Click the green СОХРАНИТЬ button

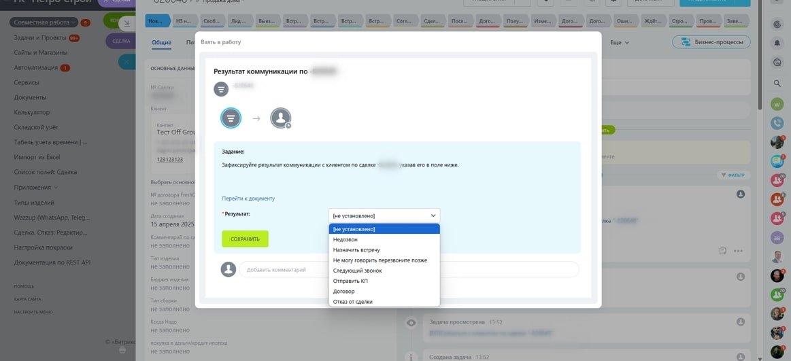tap(245, 239)
